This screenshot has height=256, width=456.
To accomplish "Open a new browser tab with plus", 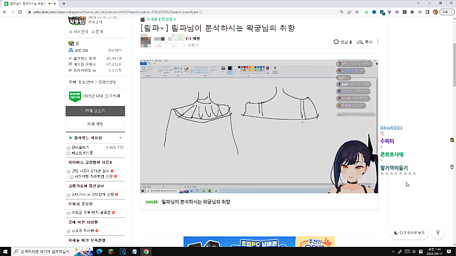I will 64,3.
